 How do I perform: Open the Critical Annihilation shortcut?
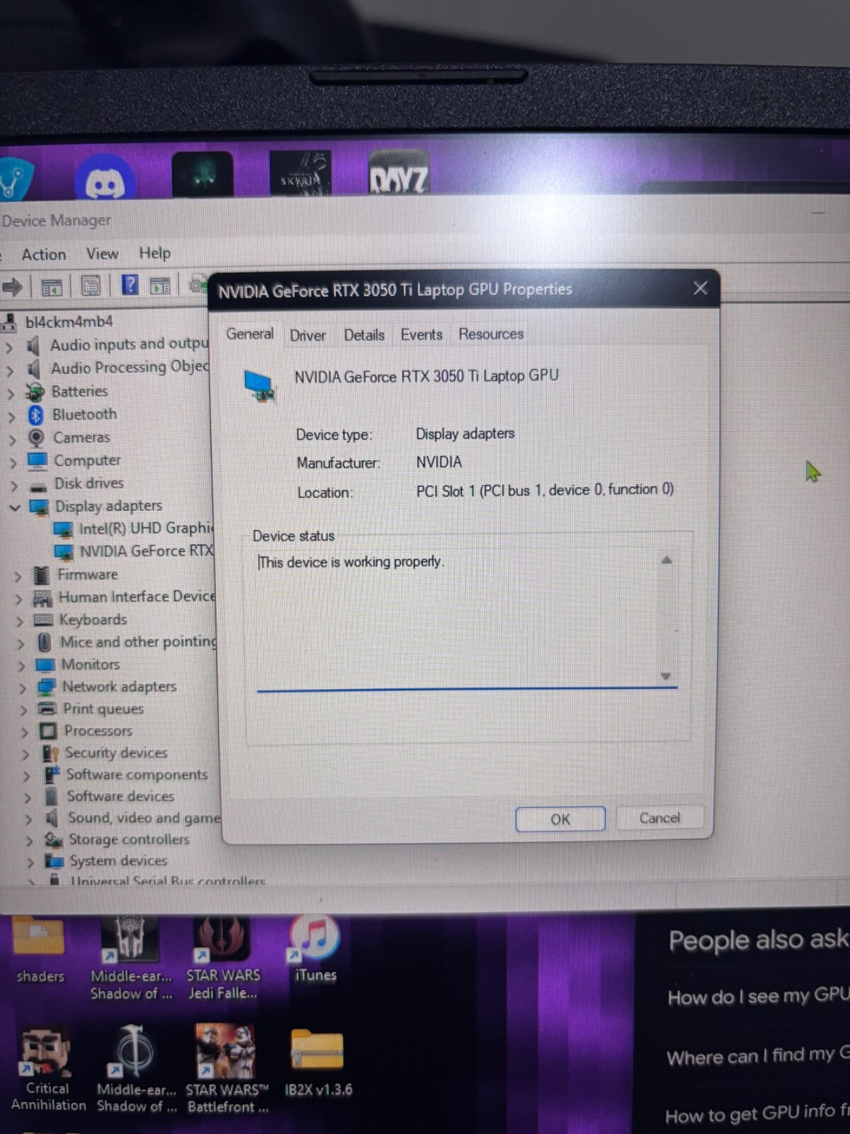tap(47, 1069)
